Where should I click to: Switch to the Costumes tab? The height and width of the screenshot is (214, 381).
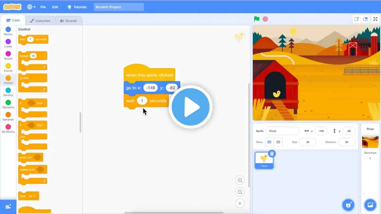point(40,21)
